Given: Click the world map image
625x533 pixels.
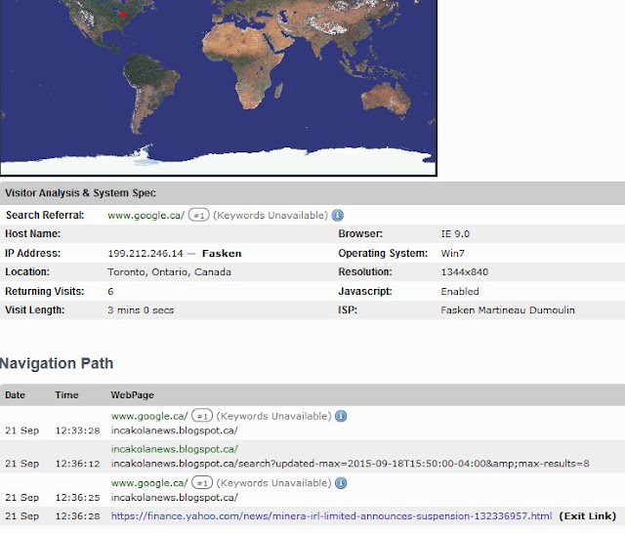Looking at the screenshot, I should pos(219,88).
